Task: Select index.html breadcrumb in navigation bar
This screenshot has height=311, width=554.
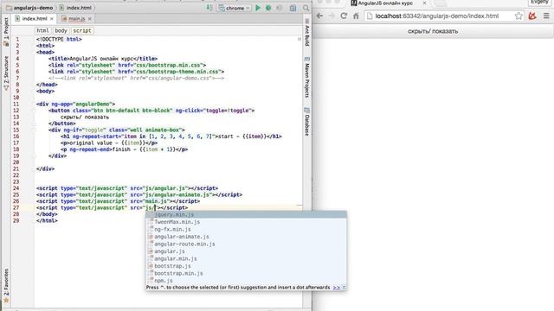Action: click(76, 8)
